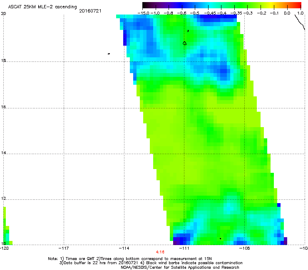The width and height of the screenshot is (308, 270).
Task: Click colorbar label -0.35
Action: click(236, 13)
